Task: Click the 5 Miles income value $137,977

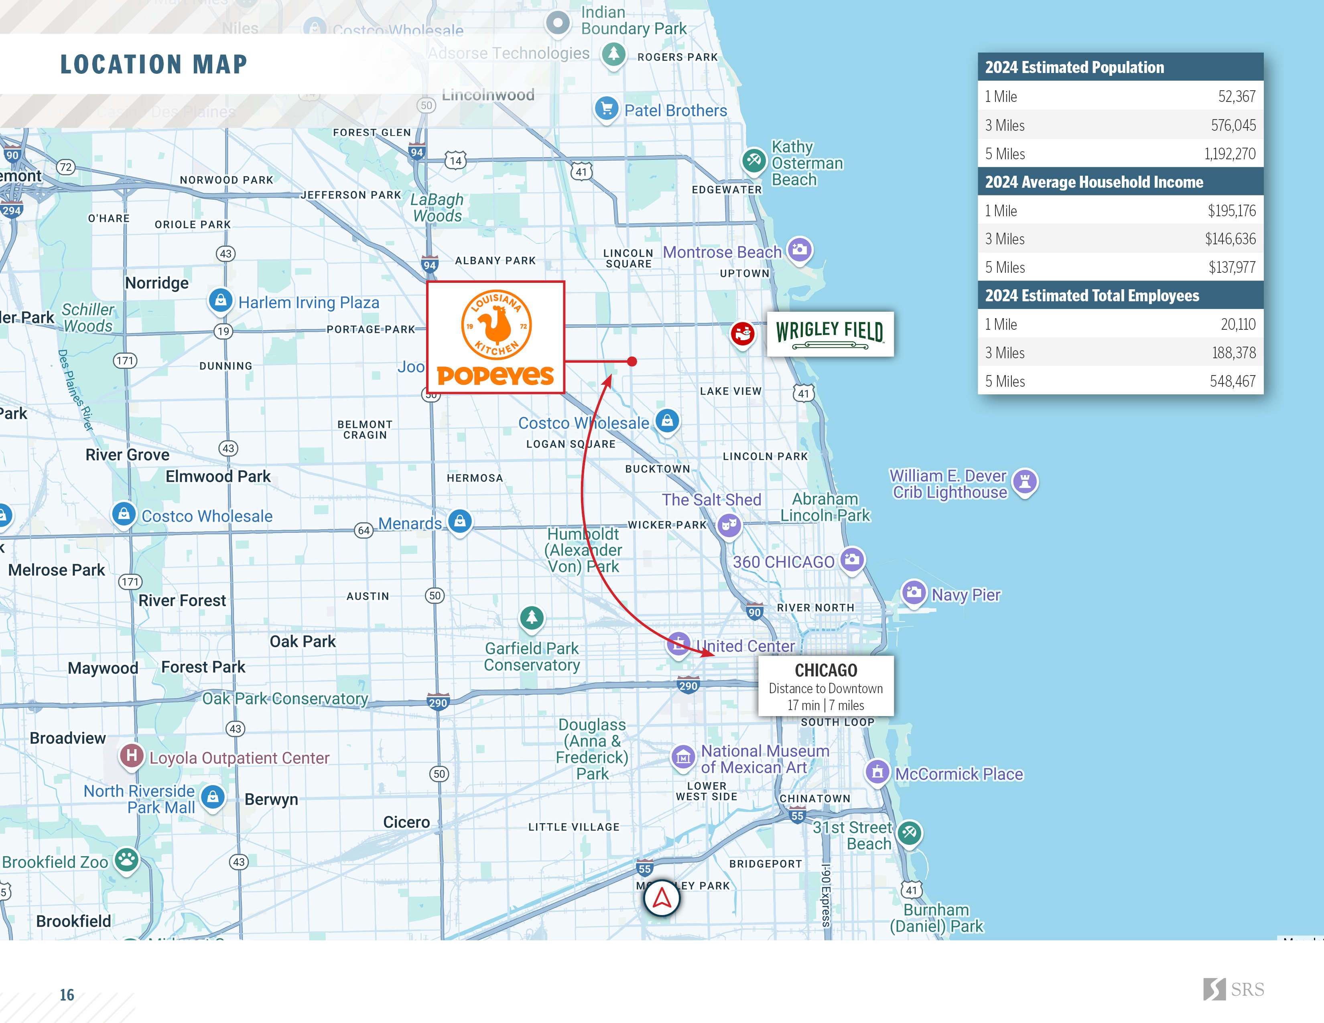Action: coord(1232,267)
